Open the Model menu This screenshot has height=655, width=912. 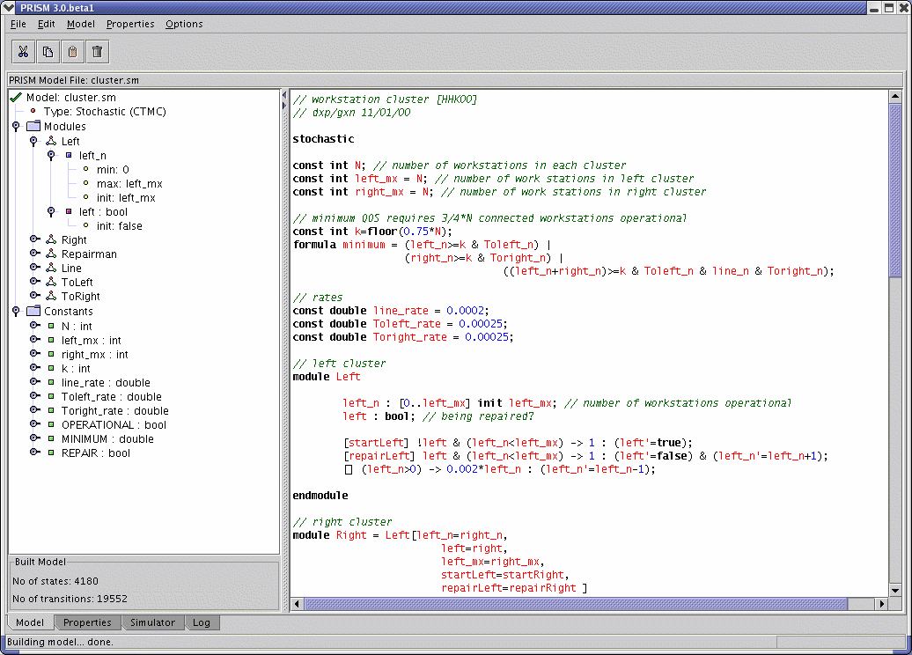click(x=81, y=24)
